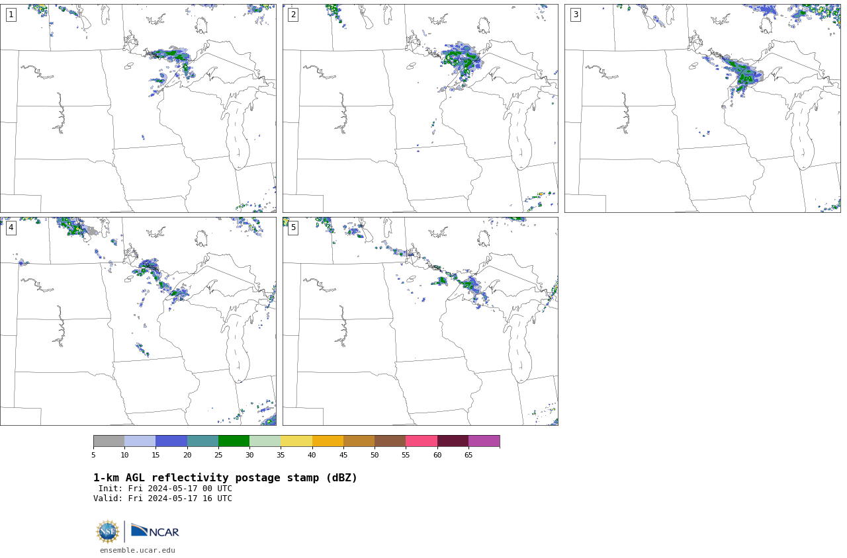847x558 pixels.
Task: Click the colorbar tick label 65
Action: click(468, 455)
